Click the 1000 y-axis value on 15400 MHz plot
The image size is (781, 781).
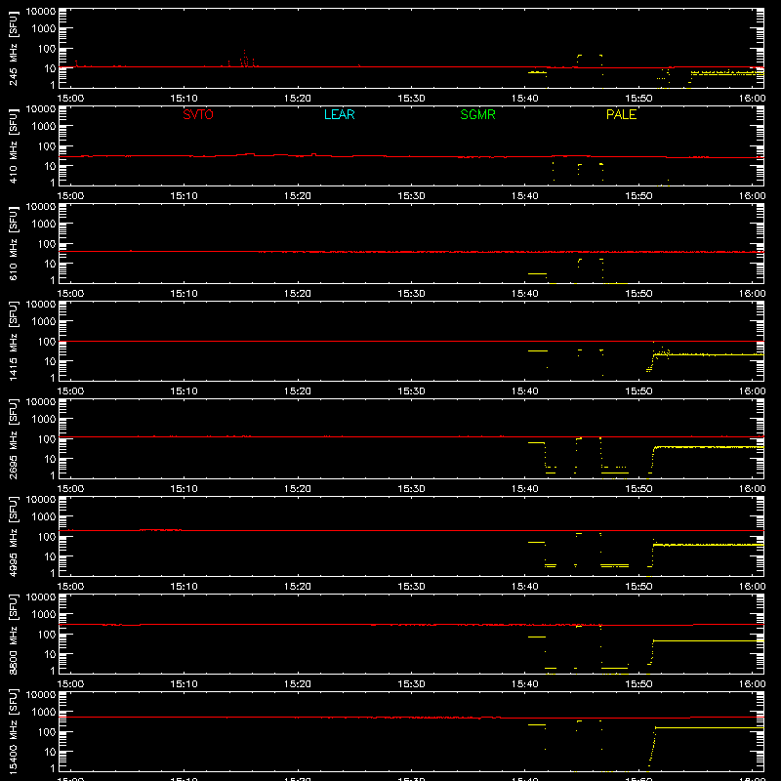44,713
